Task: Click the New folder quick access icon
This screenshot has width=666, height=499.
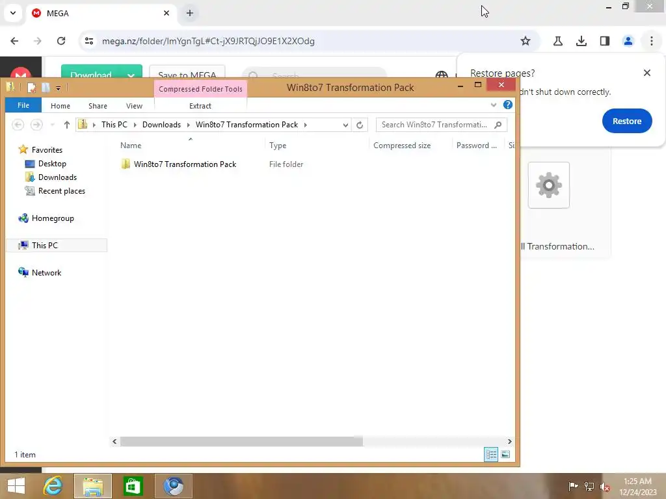Action: pos(46,88)
